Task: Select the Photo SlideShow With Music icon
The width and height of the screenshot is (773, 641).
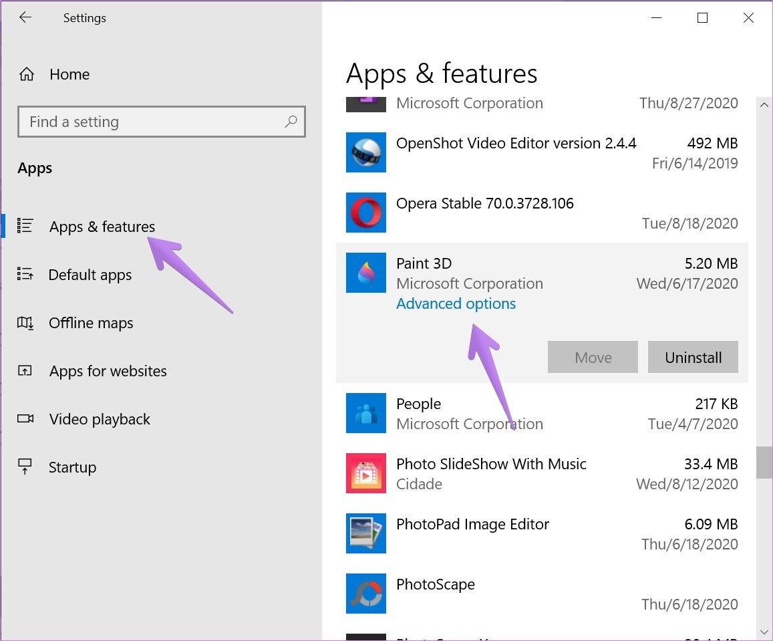Action: pyautogui.click(x=365, y=473)
